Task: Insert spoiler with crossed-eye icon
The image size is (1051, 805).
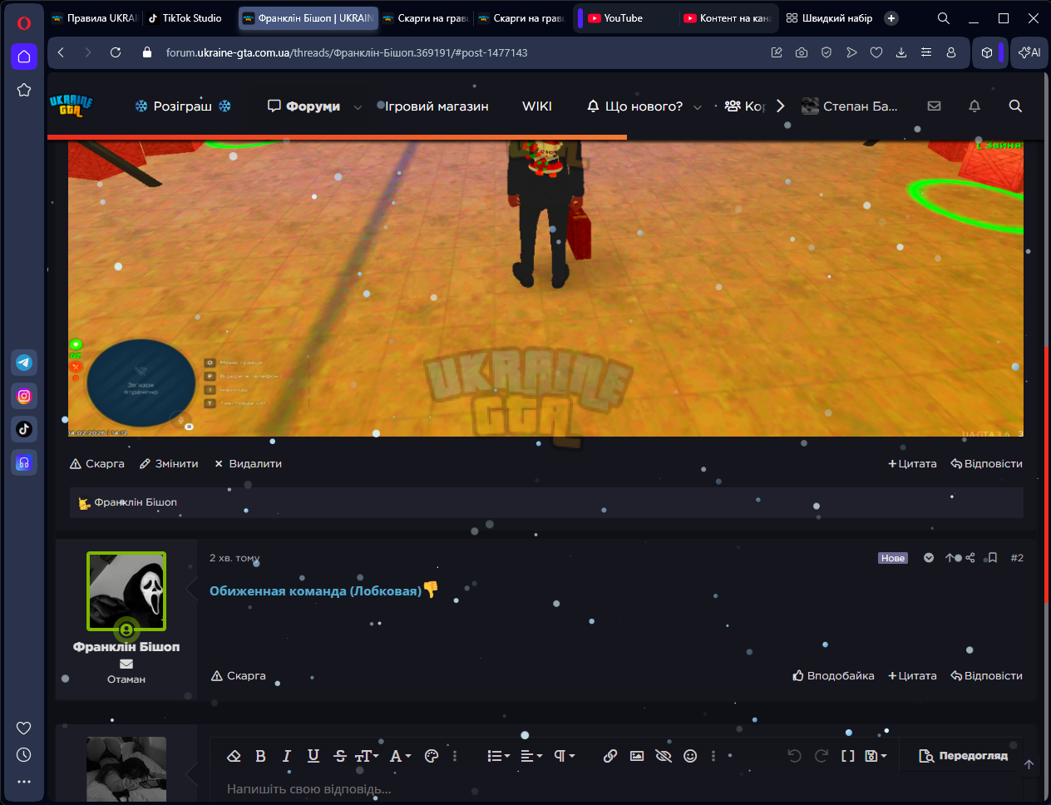Action: tap(664, 756)
